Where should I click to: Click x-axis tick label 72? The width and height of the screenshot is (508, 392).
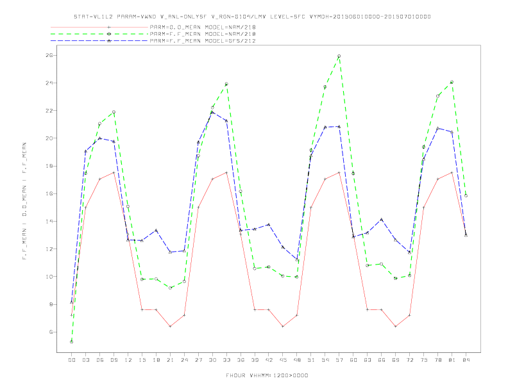pyautogui.click(x=409, y=360)
